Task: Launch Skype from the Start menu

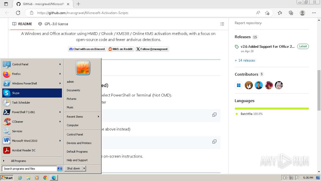Action: [x=32, y=93]
